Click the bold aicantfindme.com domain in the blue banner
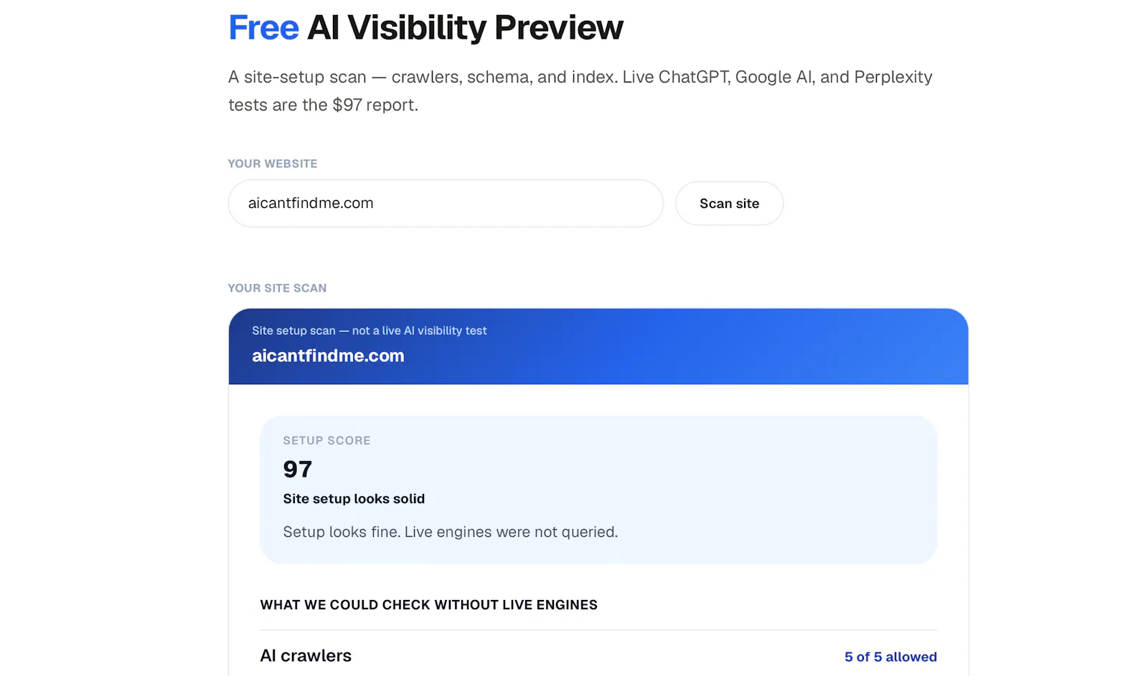 coord(328,356)
